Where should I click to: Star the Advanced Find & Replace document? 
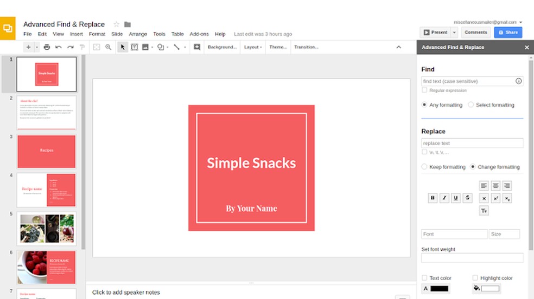[x=117, y=24]
